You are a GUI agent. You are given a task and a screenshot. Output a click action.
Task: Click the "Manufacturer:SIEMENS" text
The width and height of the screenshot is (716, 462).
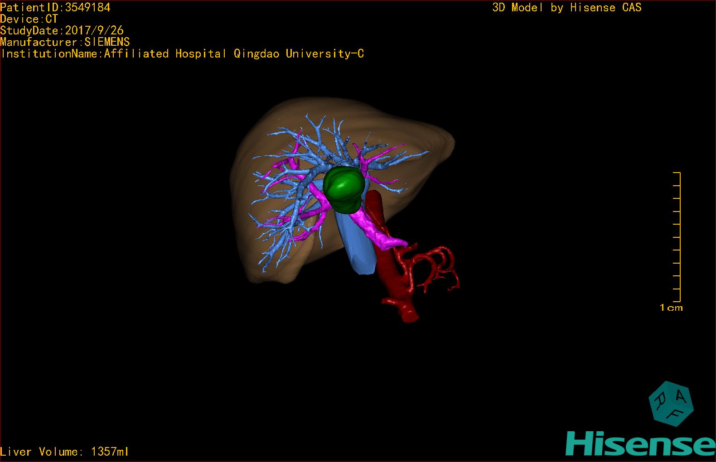tap(65, 42)
